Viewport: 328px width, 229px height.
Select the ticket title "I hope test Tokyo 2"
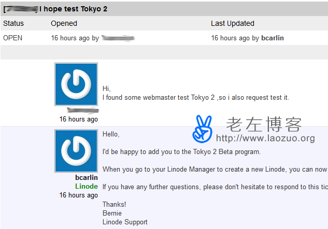tap(73, 9)
